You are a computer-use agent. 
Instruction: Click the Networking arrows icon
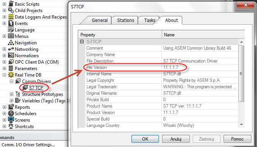(11, 49)
